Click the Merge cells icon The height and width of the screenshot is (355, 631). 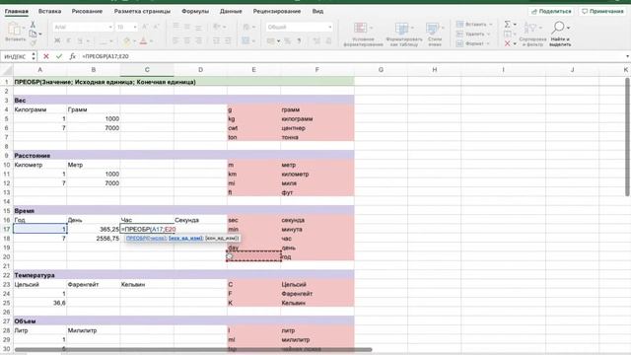click(x=245, y=40)
